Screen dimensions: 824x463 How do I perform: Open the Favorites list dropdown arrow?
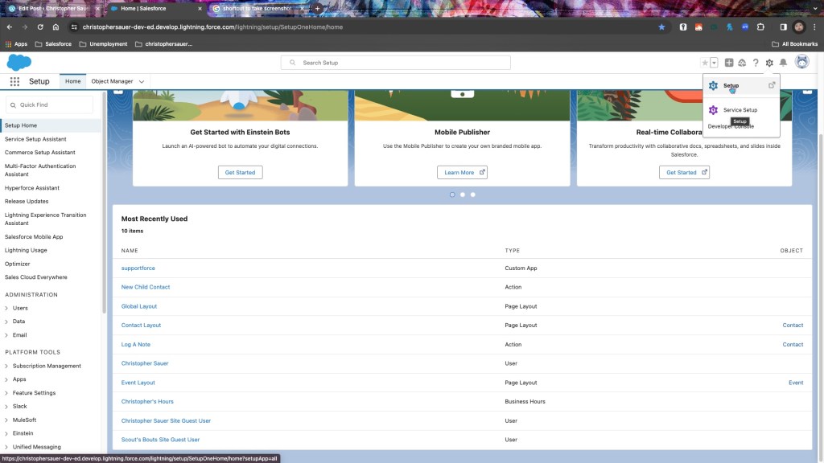pos(714,63)
